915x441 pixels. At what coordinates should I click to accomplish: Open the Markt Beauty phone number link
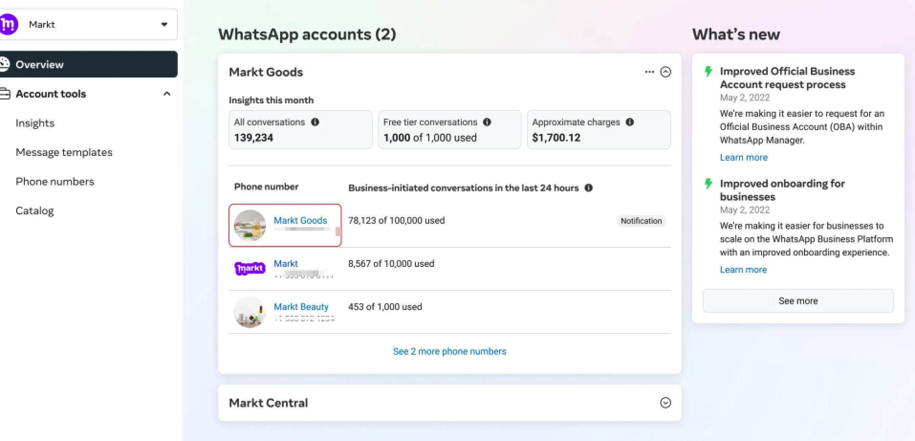(301, 307)
